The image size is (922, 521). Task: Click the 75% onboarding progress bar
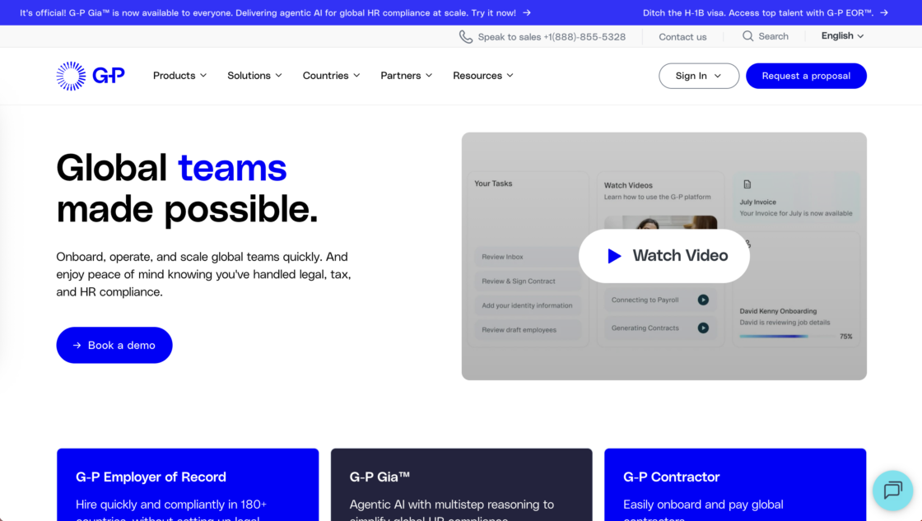click(x=788, y=336)
